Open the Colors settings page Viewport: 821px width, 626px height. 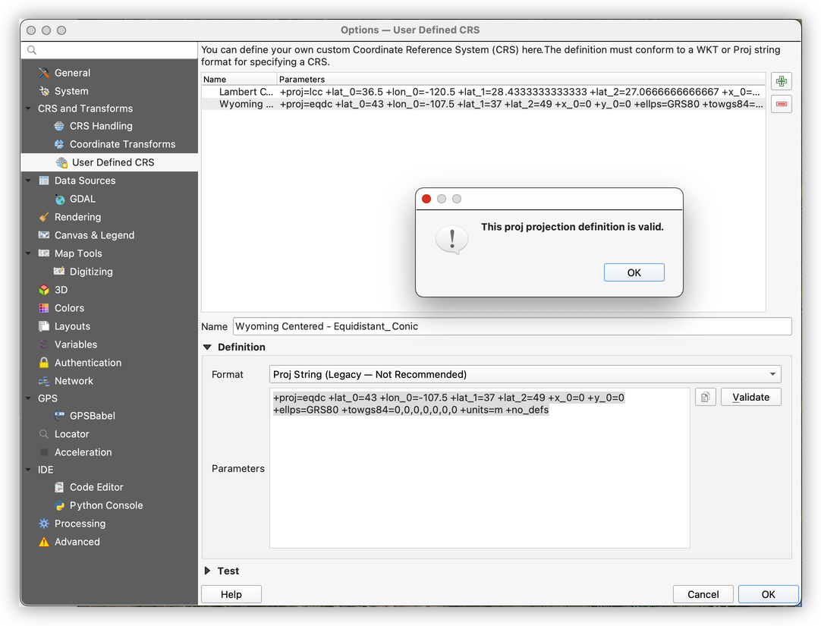pyautogui.click(x=69, y=308)
